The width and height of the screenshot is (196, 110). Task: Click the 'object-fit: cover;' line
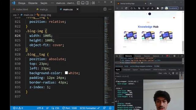point(47,45)
